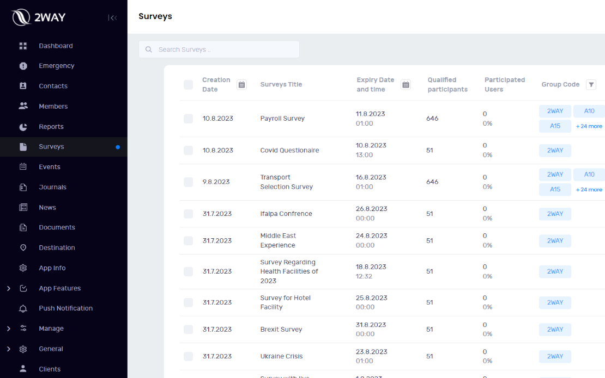This screenshot has width=605, height=378.
Task: Click the Emergency alert icon
Action: [23, 66]
